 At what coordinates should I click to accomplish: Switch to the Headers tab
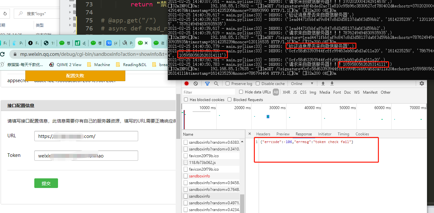263,134
